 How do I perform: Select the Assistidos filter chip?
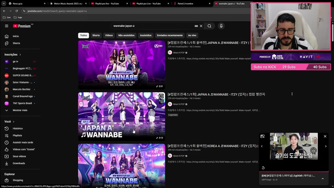click(146, 36)
